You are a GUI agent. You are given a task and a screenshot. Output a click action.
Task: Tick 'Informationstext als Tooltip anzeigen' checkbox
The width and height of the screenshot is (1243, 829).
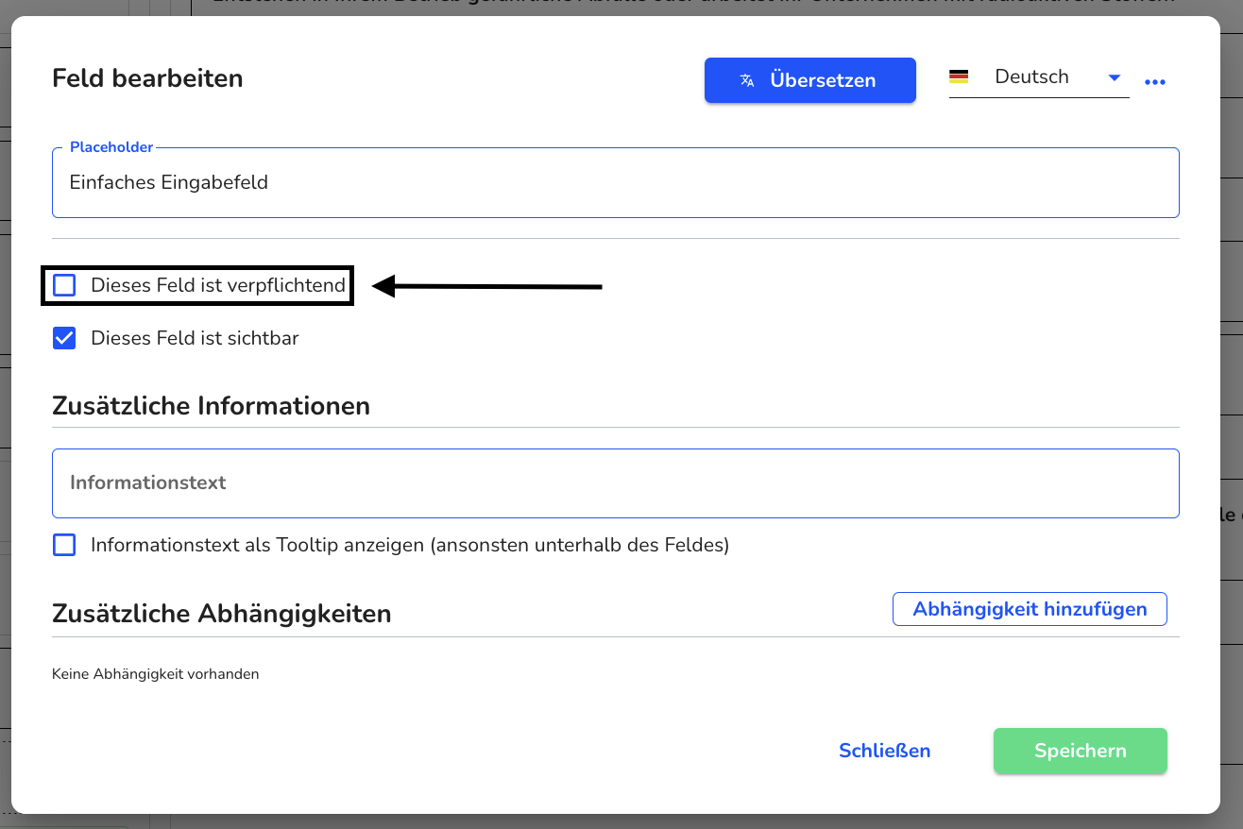click(x=64, y=545)
